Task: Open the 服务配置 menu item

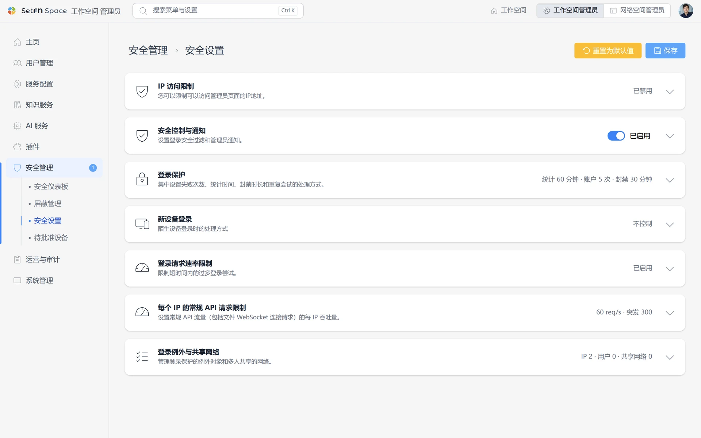Action: [x=54, y=84]
